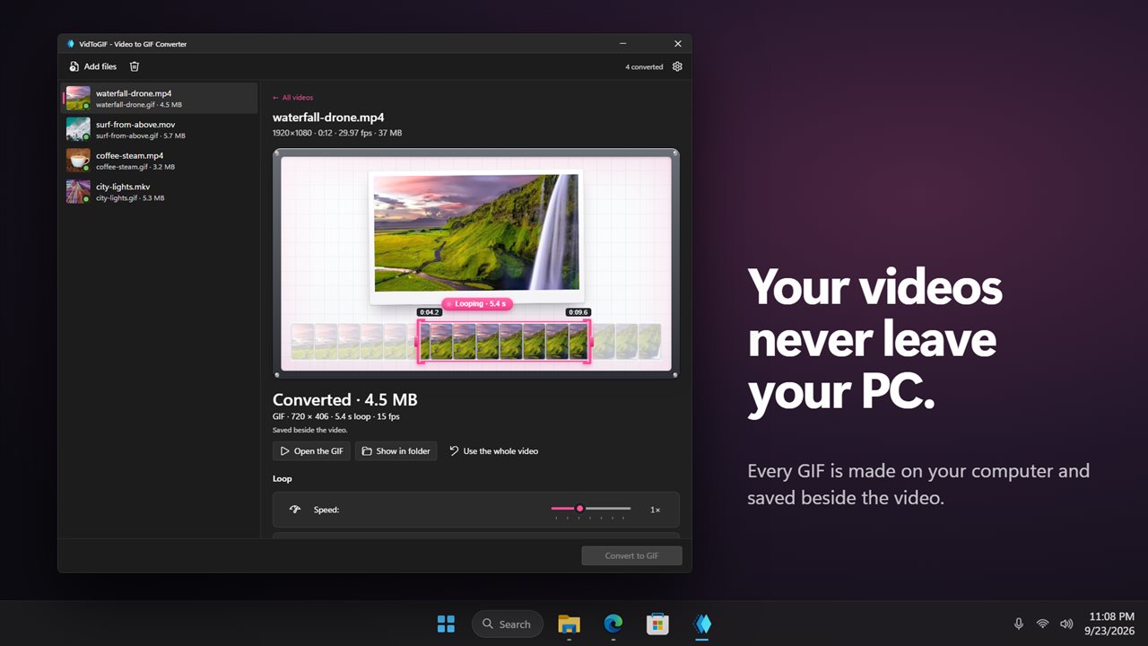Click the Wi-Fi icon in the system tray

click(x=1042, y=624)
